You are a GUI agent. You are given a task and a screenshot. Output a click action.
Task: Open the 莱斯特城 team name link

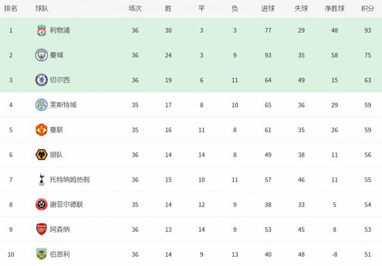(63, 105)
